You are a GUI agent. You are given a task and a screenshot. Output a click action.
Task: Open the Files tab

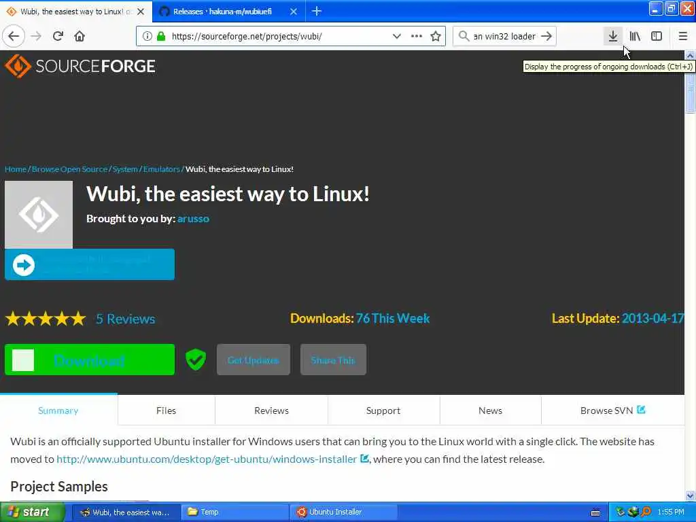166,411
